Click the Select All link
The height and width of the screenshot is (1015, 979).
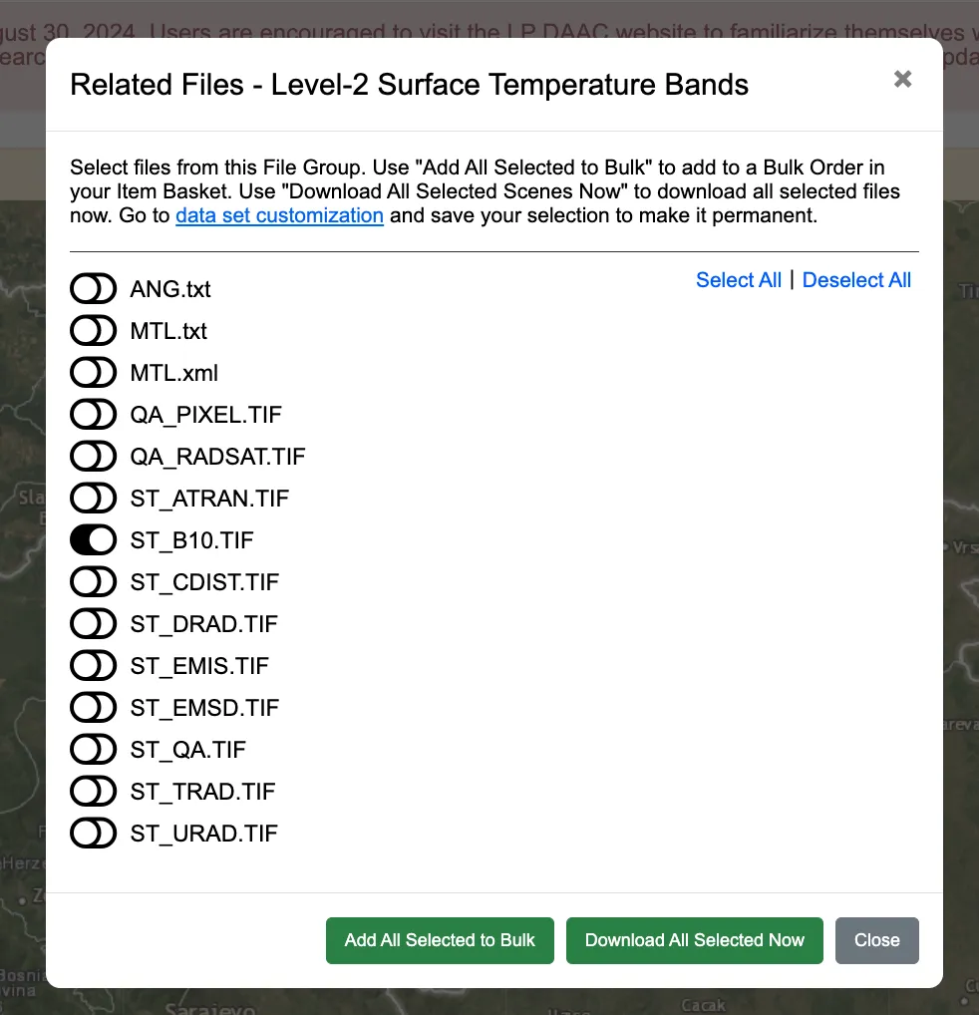click(739, 280)
